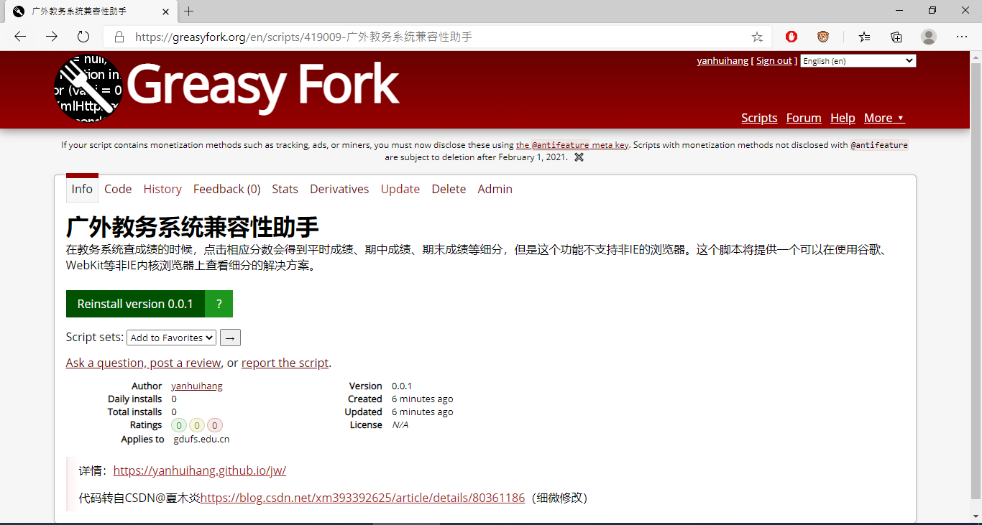Reload the Greasy Fork page
This screenshot has width=982, height=525.
[83, 37]
